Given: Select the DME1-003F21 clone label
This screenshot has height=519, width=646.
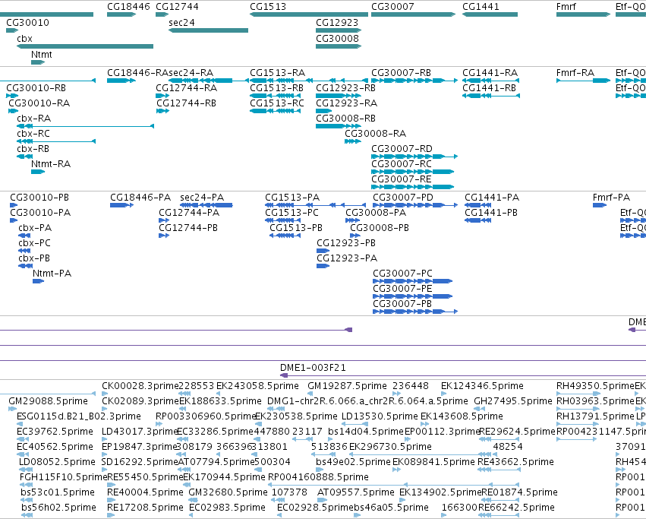Looking at the screenshot, I should pos(313,368).
